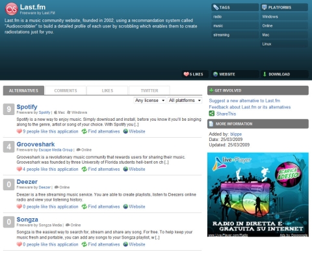Open the blippe user link
Viewport: 312px width, 254px height.
236,134
